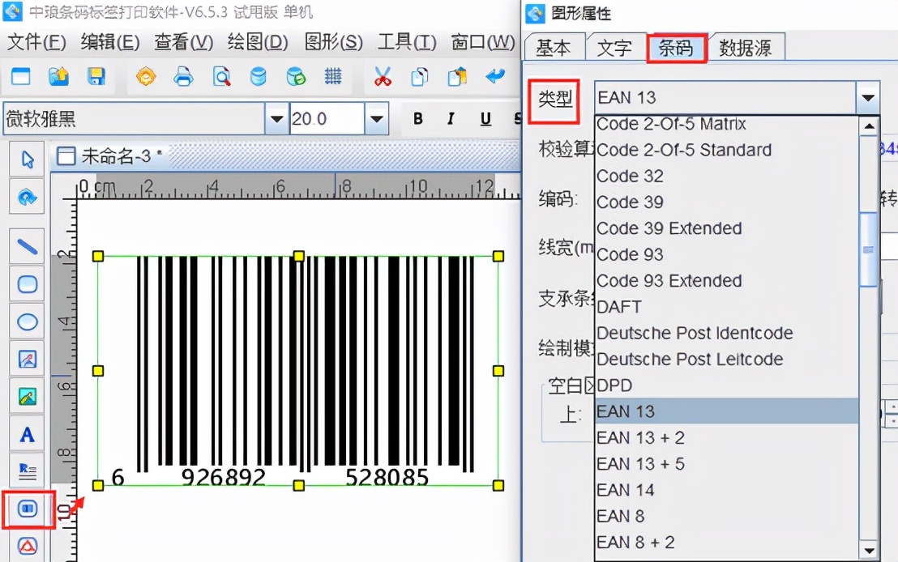The width and height of the screenshot is (898, 562).
Task: Click the type list scroll-down arrow
Action: pyautogui.click(x=869, y=551)
